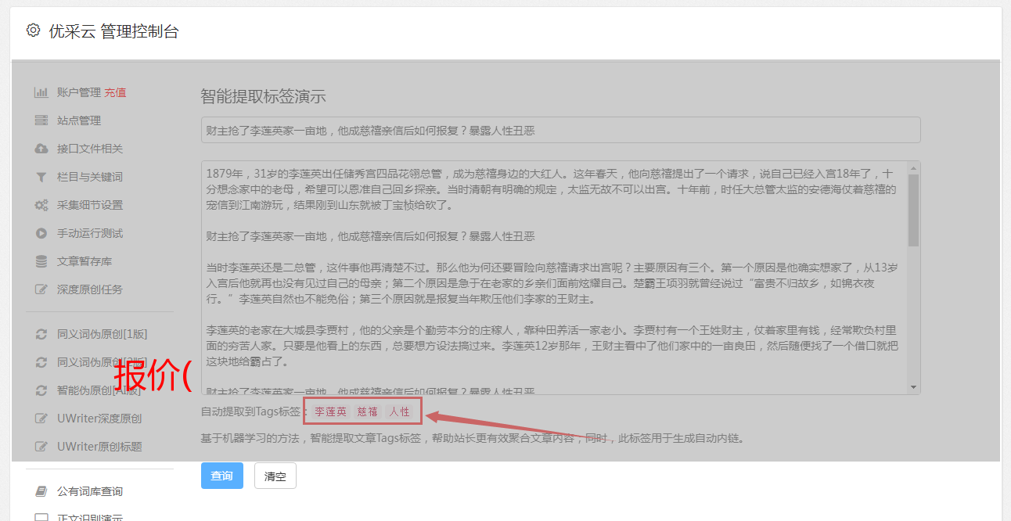This screenshot has height=521, width=1011.
Task: Click the gear icon beside 优采云 管理控制台
Action: coord(33,31)
